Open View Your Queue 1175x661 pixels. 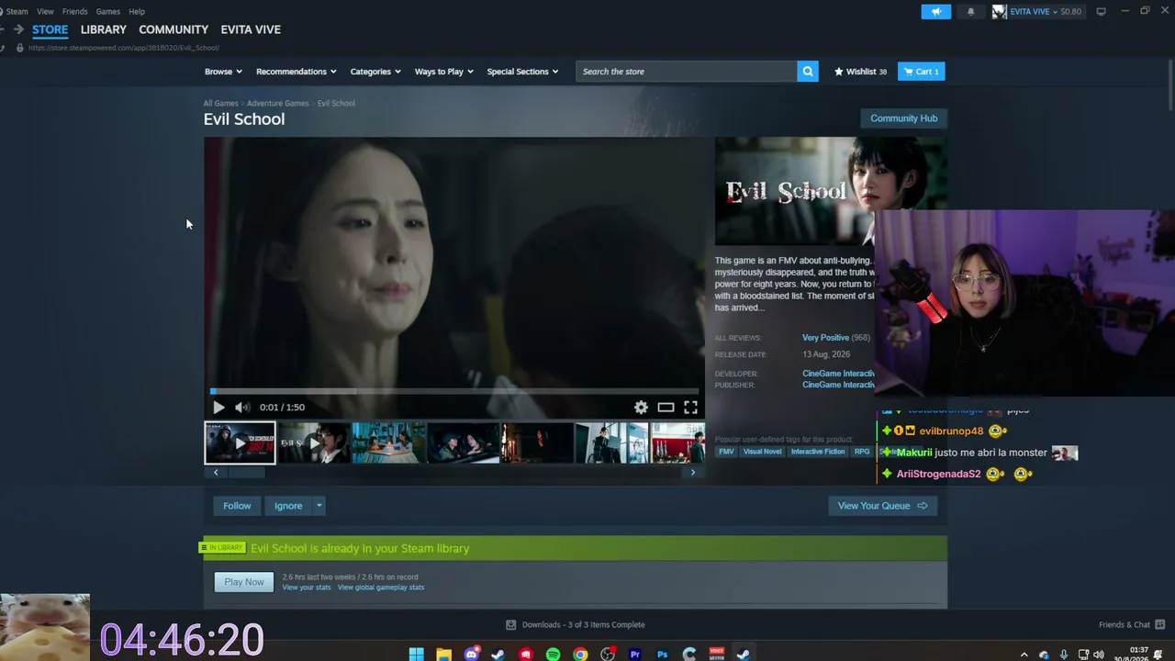(882, 506)
